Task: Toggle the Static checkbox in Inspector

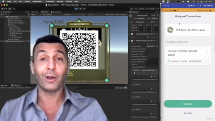Action: [x=150, y=15]
